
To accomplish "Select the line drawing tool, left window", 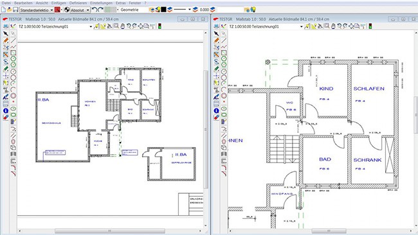I will point(13,40).
